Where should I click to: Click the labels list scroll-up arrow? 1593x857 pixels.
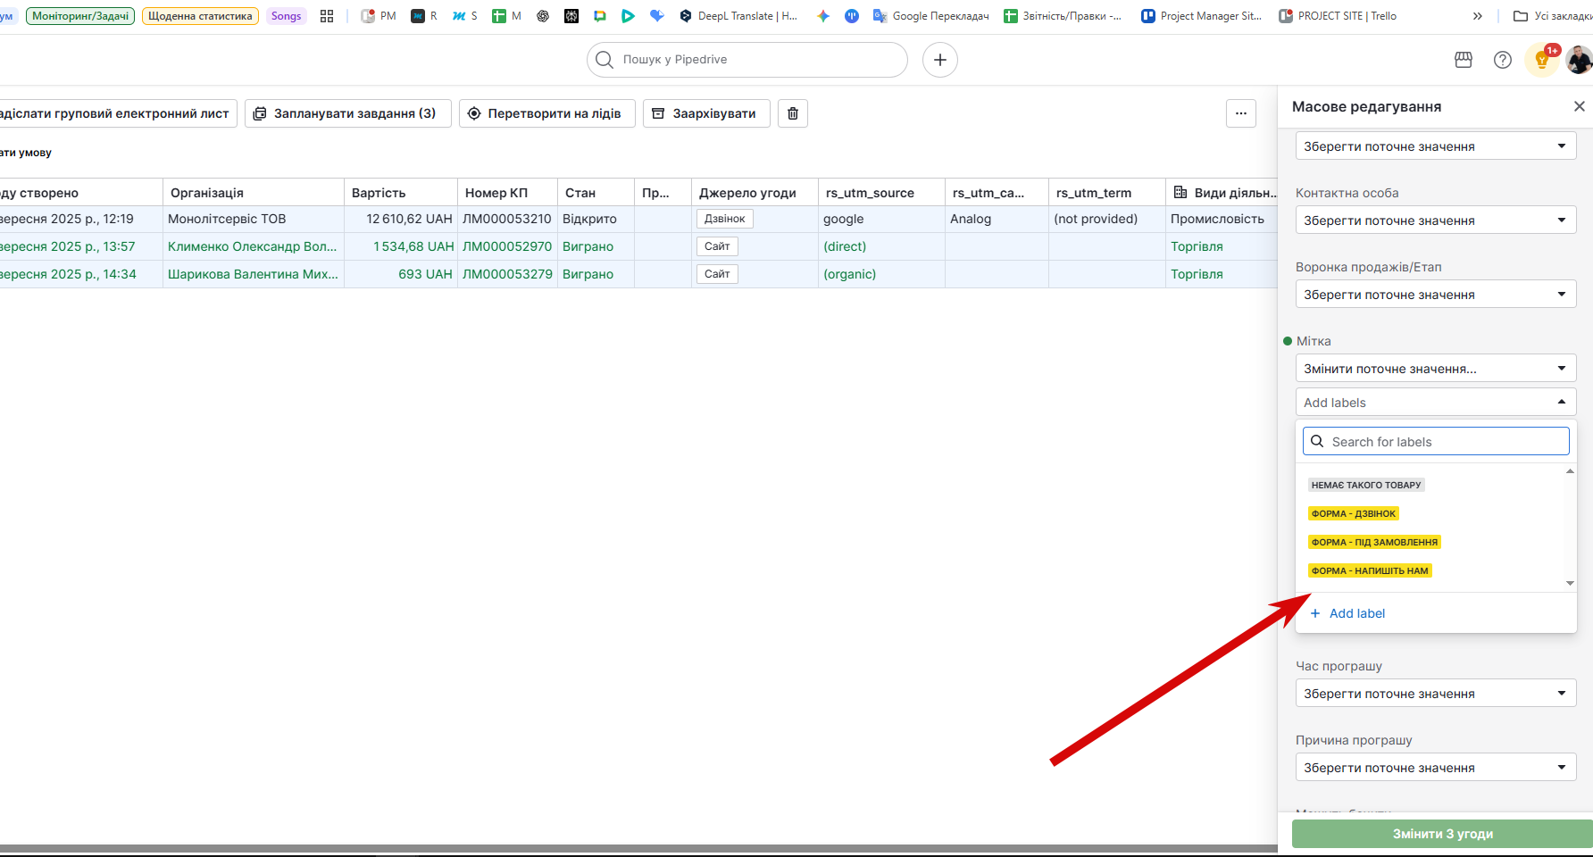[x=1570, y=471]
